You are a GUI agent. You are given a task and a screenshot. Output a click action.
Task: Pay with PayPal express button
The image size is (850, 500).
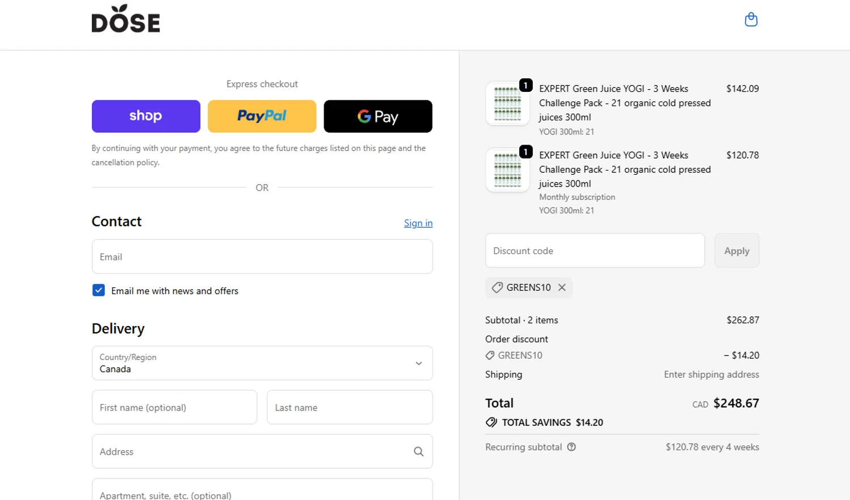[262, 116]
